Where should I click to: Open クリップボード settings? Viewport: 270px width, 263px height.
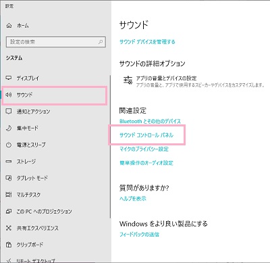(x=30, y=245)
